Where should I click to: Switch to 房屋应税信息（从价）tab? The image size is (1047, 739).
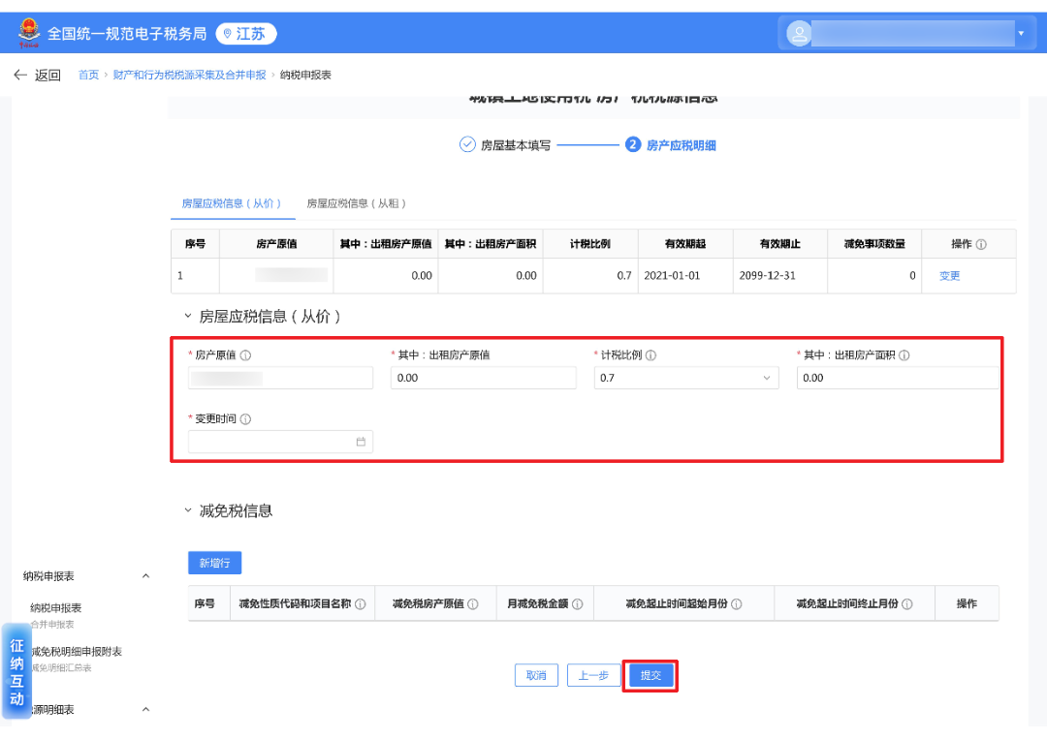[x=232, y=203]
